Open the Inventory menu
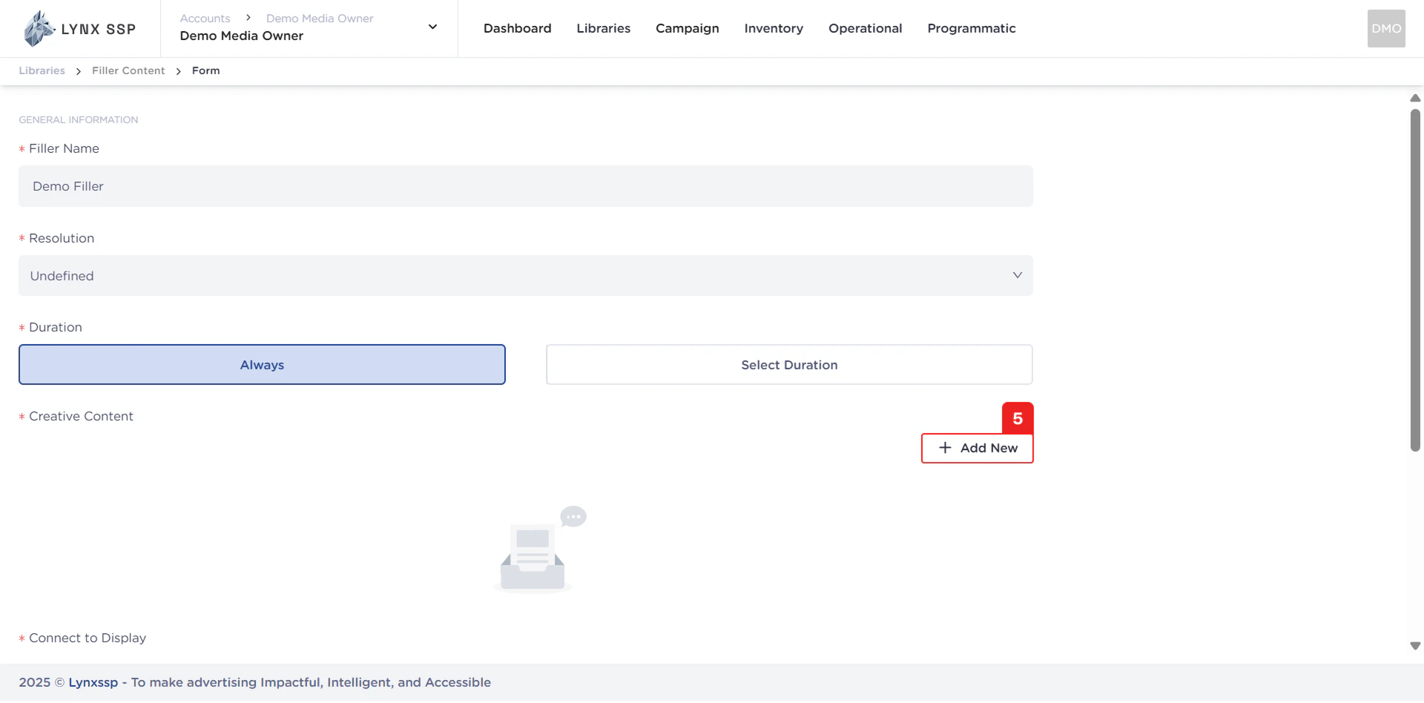Screen dimensions: 1424x703 (774, 28)
